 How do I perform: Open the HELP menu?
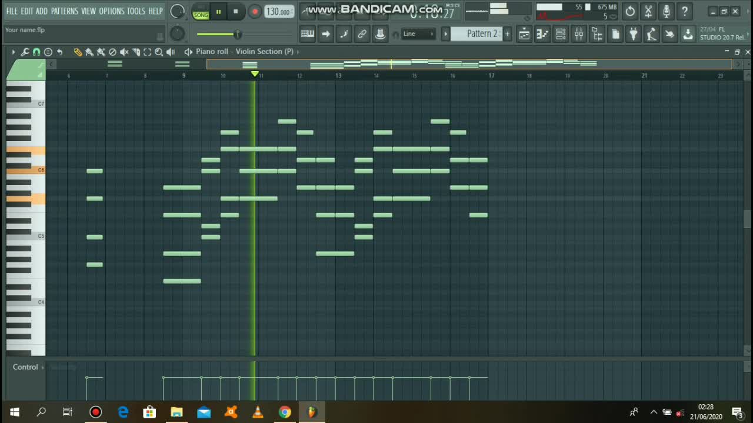[x=155, y=11]
